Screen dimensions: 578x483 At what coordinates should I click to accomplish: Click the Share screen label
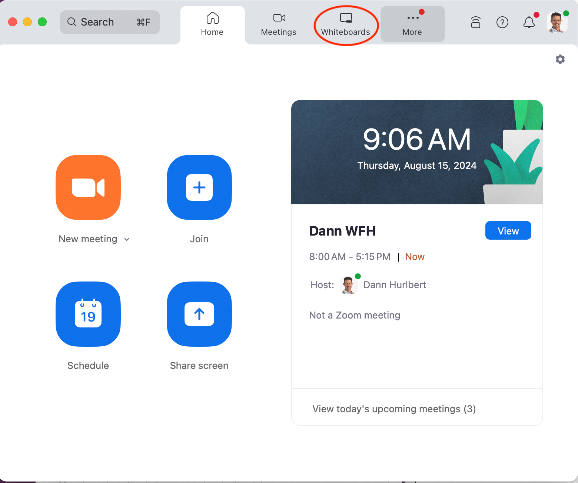(199, 366)
